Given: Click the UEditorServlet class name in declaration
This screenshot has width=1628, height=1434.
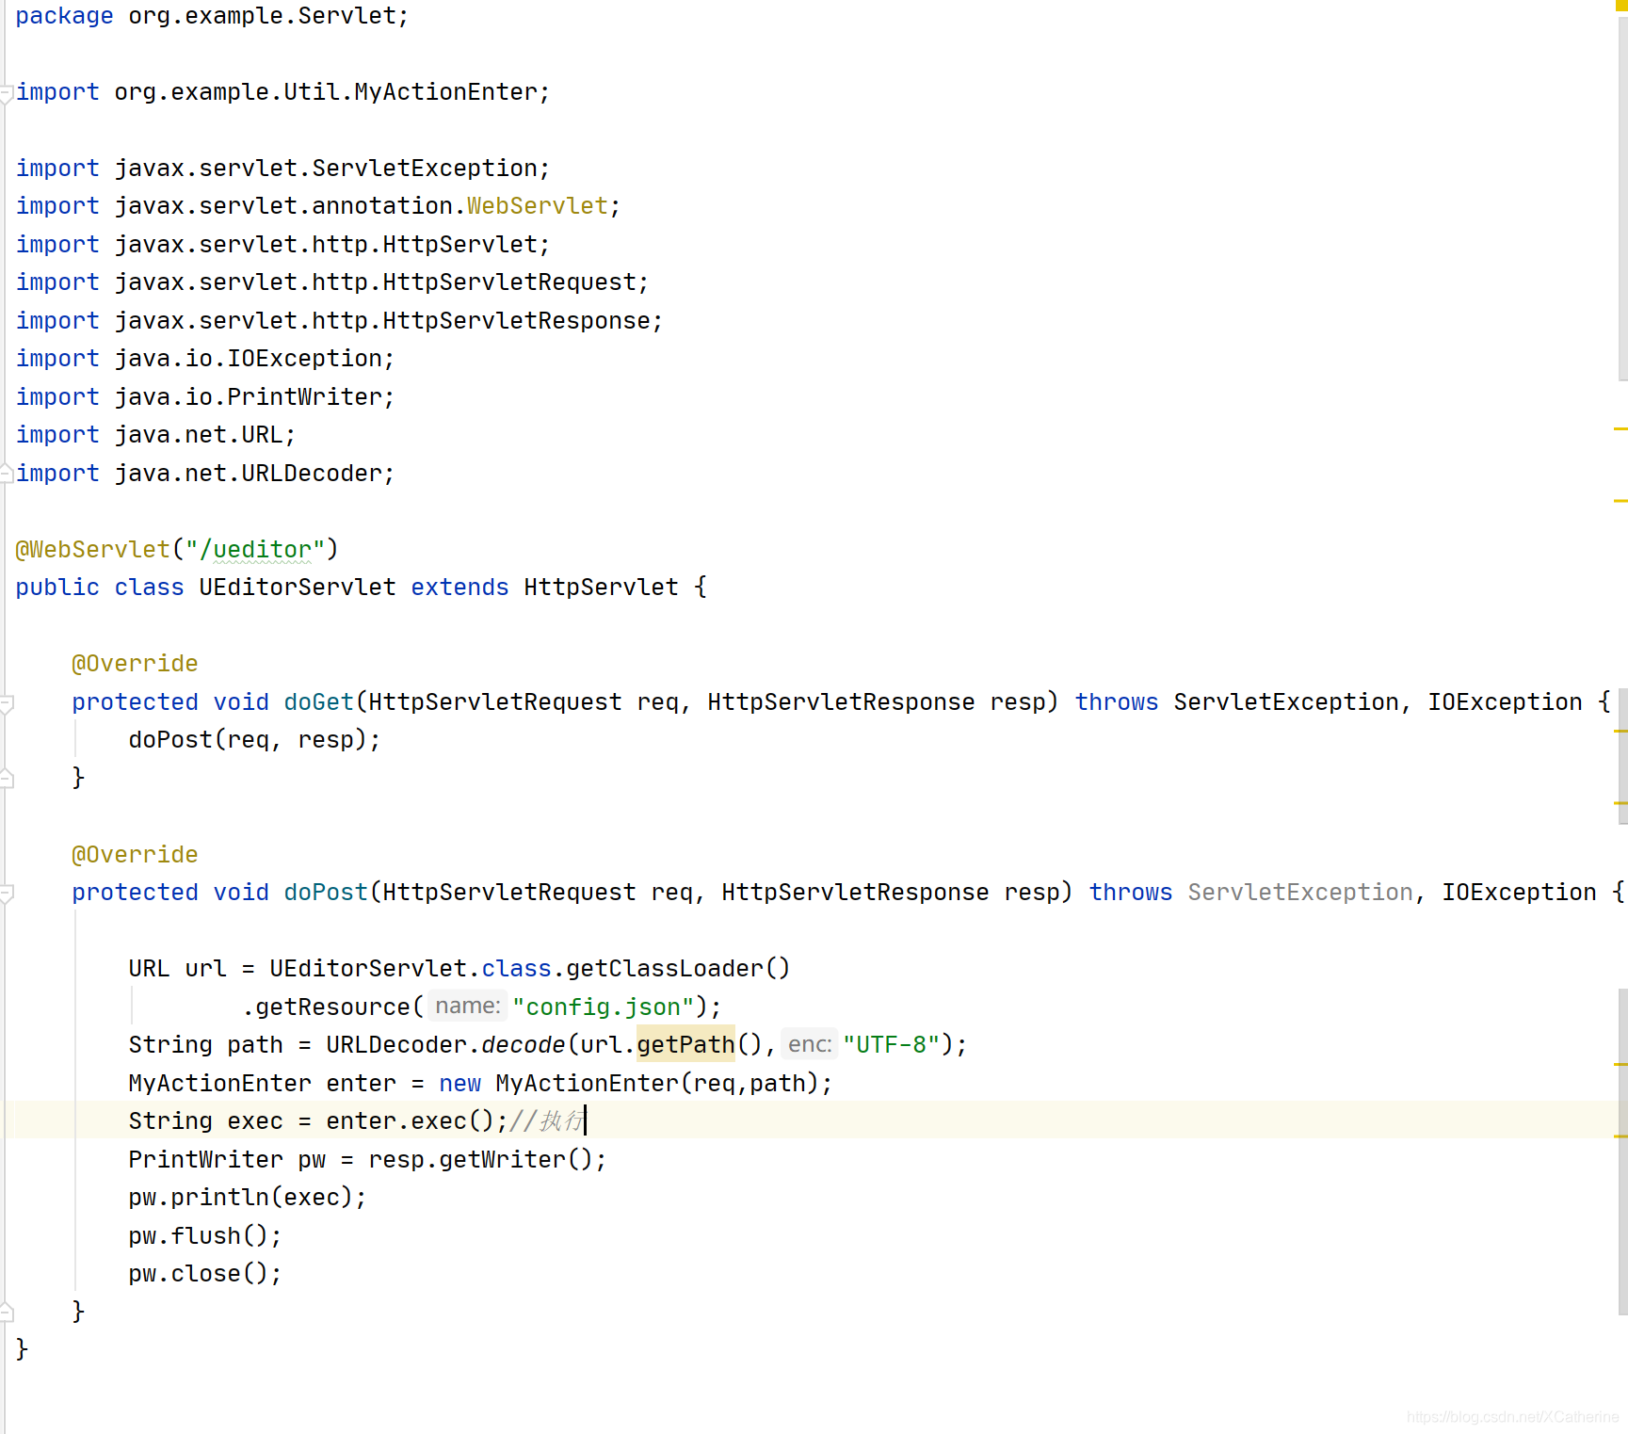Looking at the screenshot, I should tap(298, 588).
